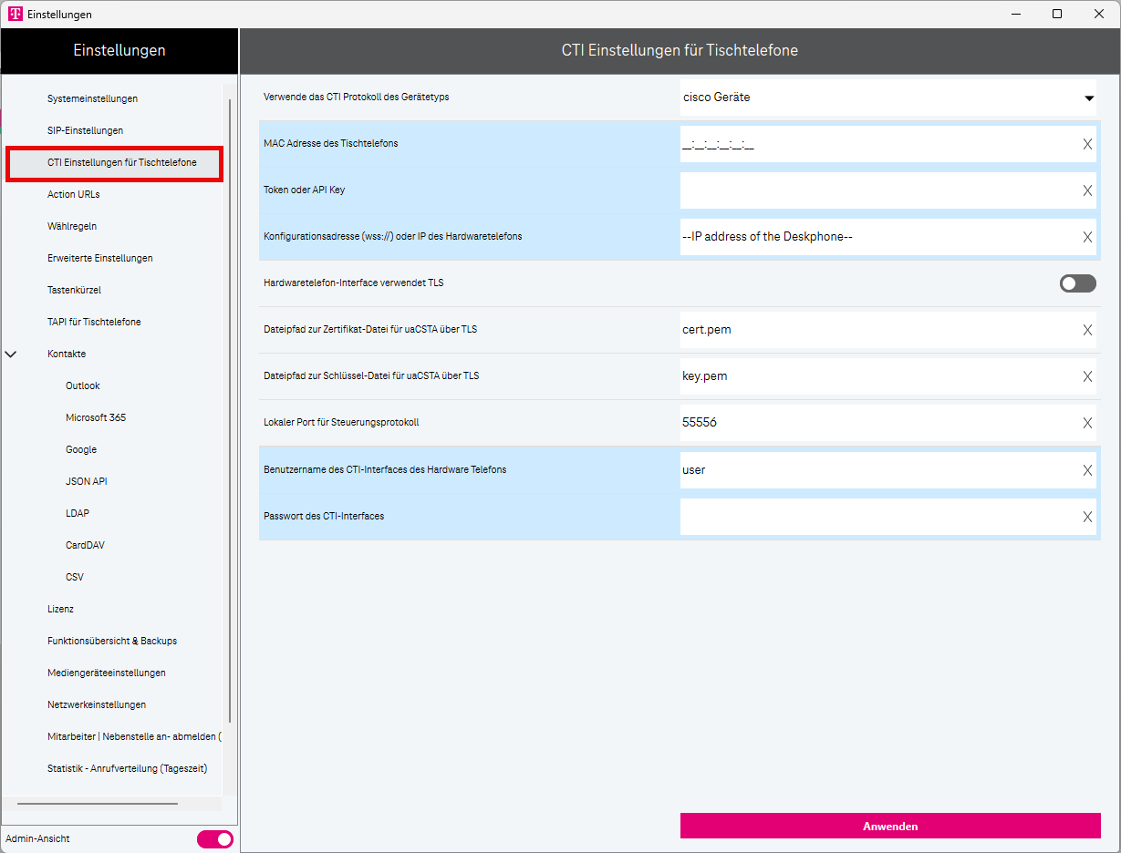Toggle the Admin-Ansicht switch
Viewport: 1121px width, 853px height.
coord(215,838)
